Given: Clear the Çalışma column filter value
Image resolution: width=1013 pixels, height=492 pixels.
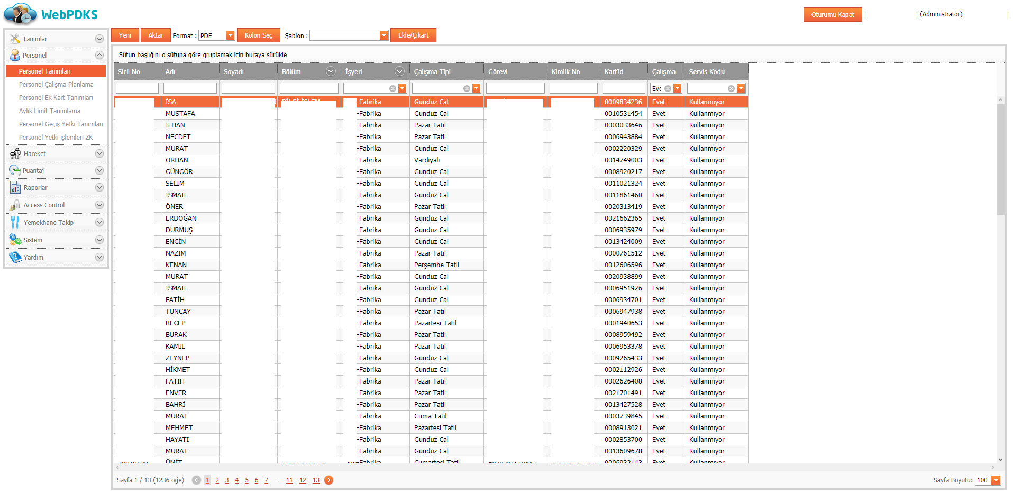Looking at the screenshot, I should click(x=668, y=89).
